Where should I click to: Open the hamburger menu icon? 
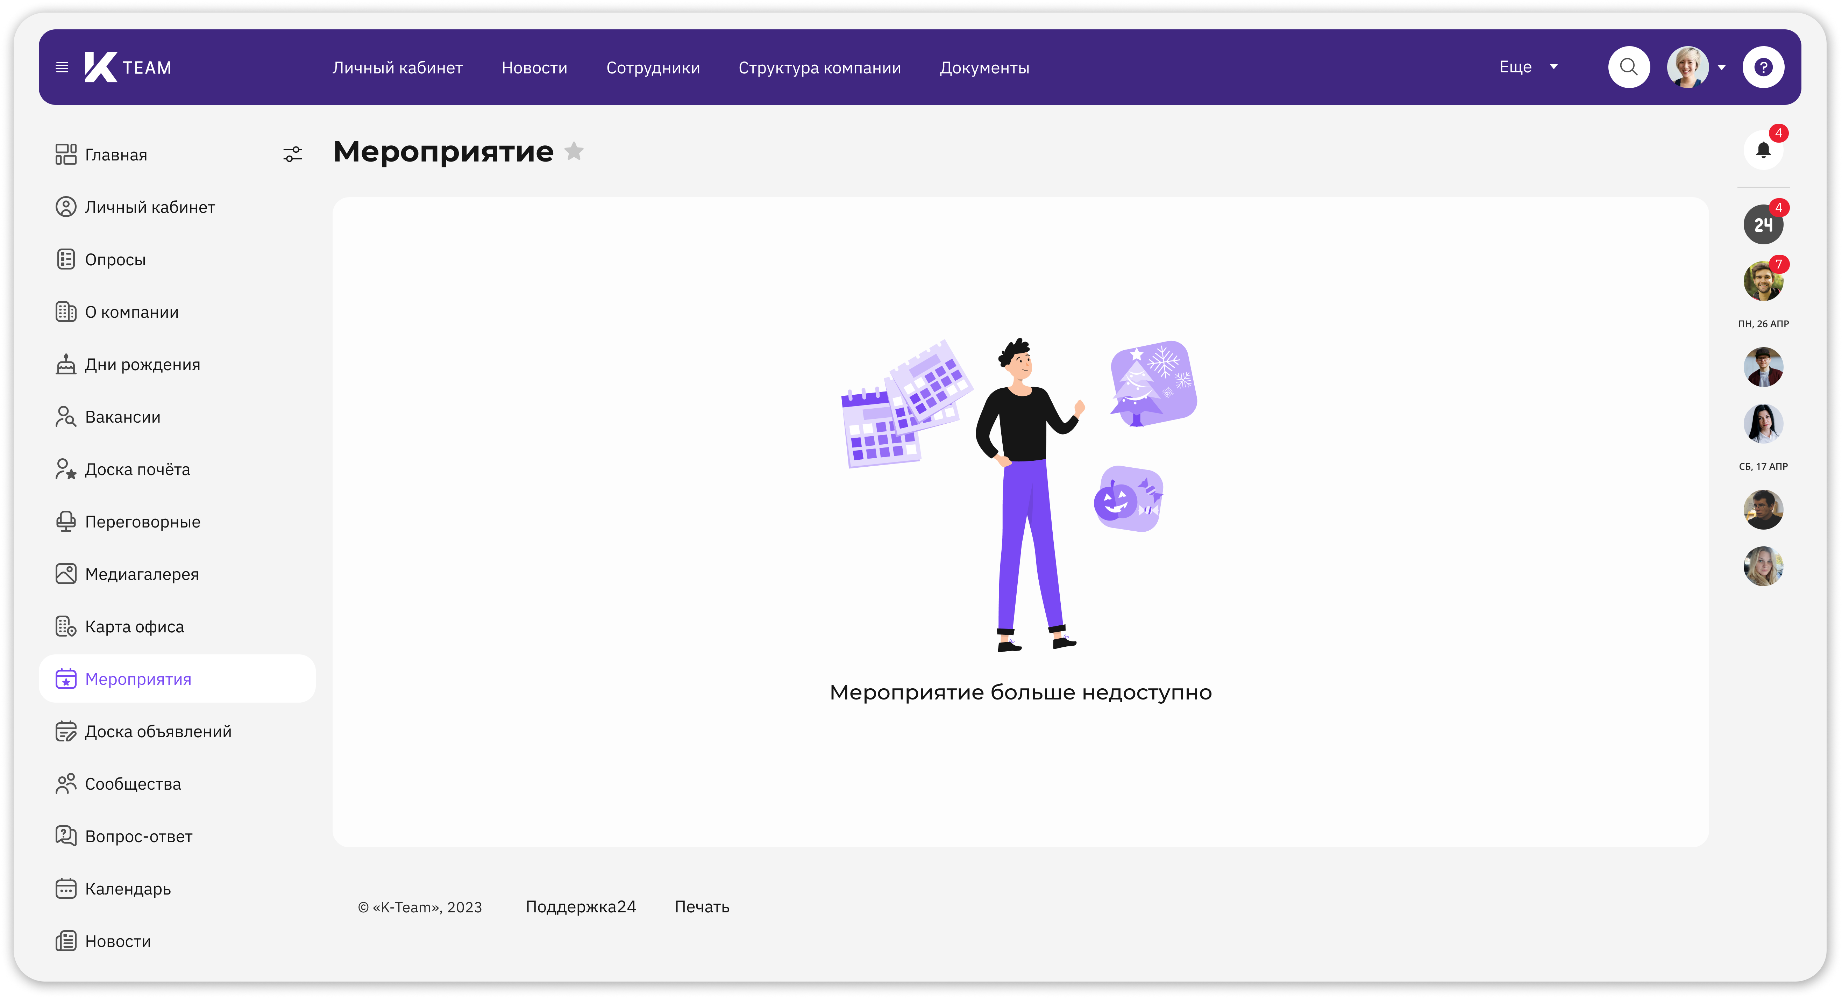tap(62, 67)
